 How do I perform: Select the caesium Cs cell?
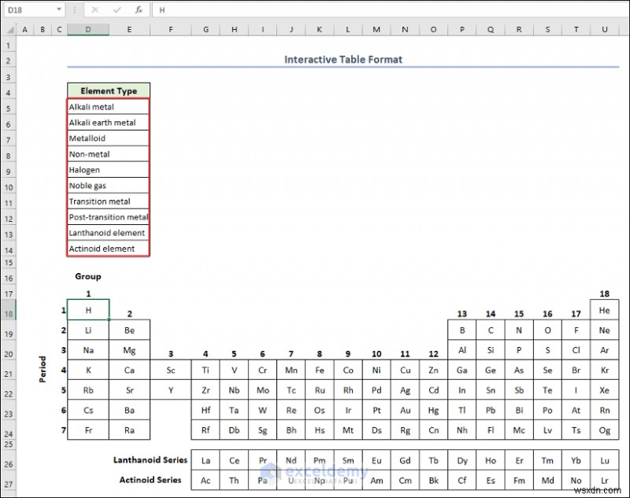click(x=88, y=410)
